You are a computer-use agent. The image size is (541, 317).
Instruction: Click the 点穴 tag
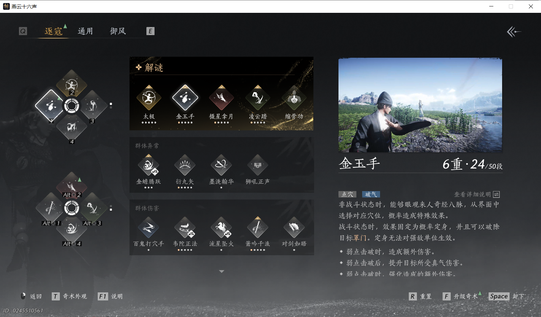click(347, 194)
